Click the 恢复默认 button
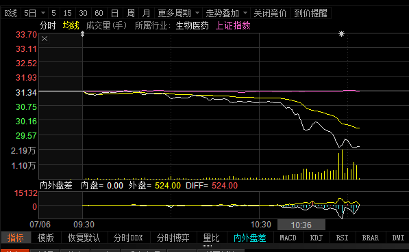The image size is (409, 252). [x=84, y=238]
